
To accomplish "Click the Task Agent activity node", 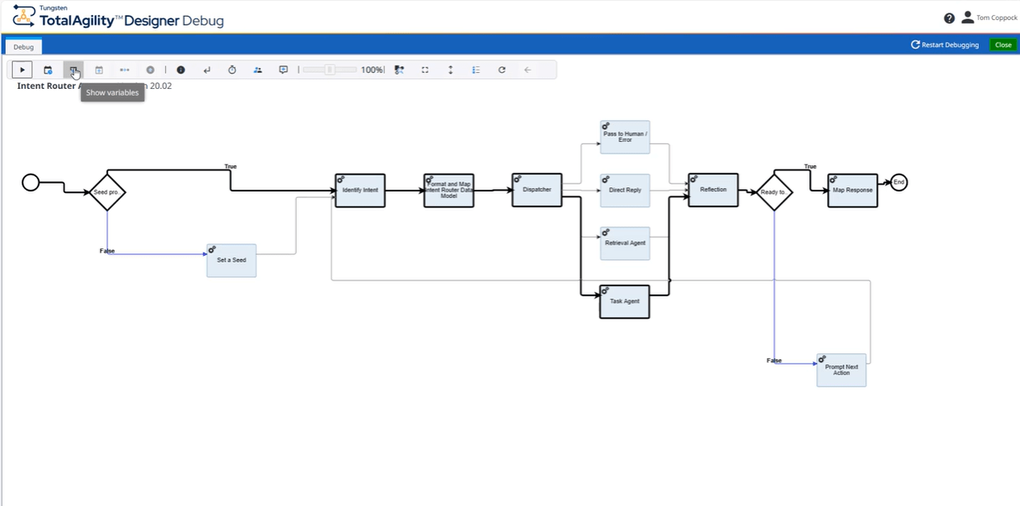I will pos(624,301).
